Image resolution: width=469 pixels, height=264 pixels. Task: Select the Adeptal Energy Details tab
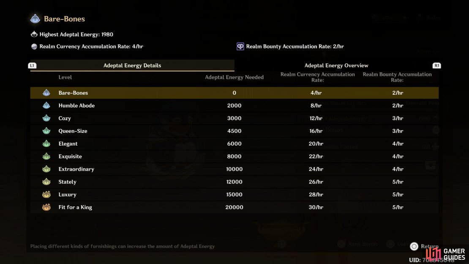[132, 65]
